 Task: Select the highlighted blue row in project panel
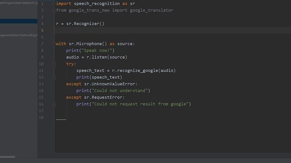pos(19,21)
